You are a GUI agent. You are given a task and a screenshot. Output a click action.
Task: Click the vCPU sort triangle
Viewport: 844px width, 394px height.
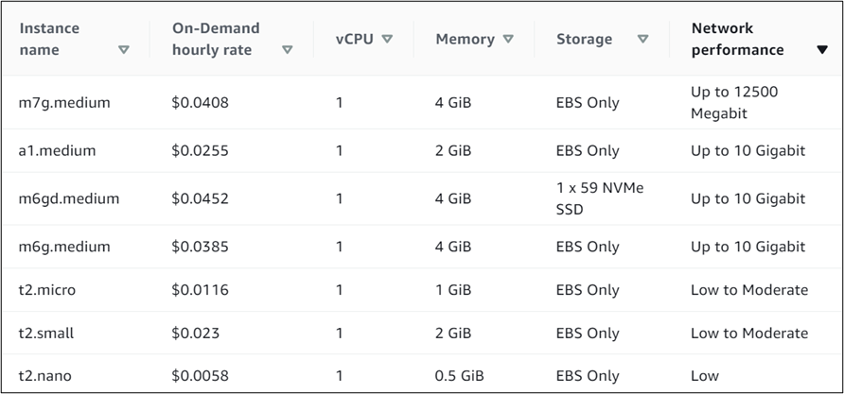click(x=387, y=39)
